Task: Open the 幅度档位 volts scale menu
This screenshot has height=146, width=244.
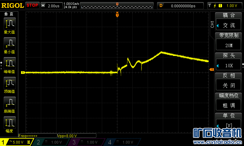Action: pos(228,96)
